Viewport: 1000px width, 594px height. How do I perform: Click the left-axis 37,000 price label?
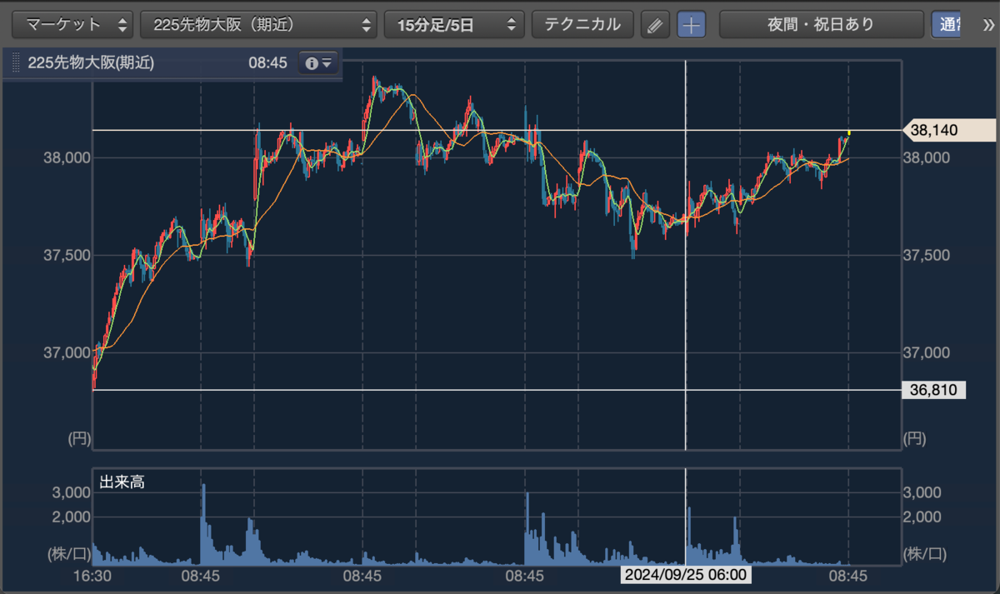[67, 352]
